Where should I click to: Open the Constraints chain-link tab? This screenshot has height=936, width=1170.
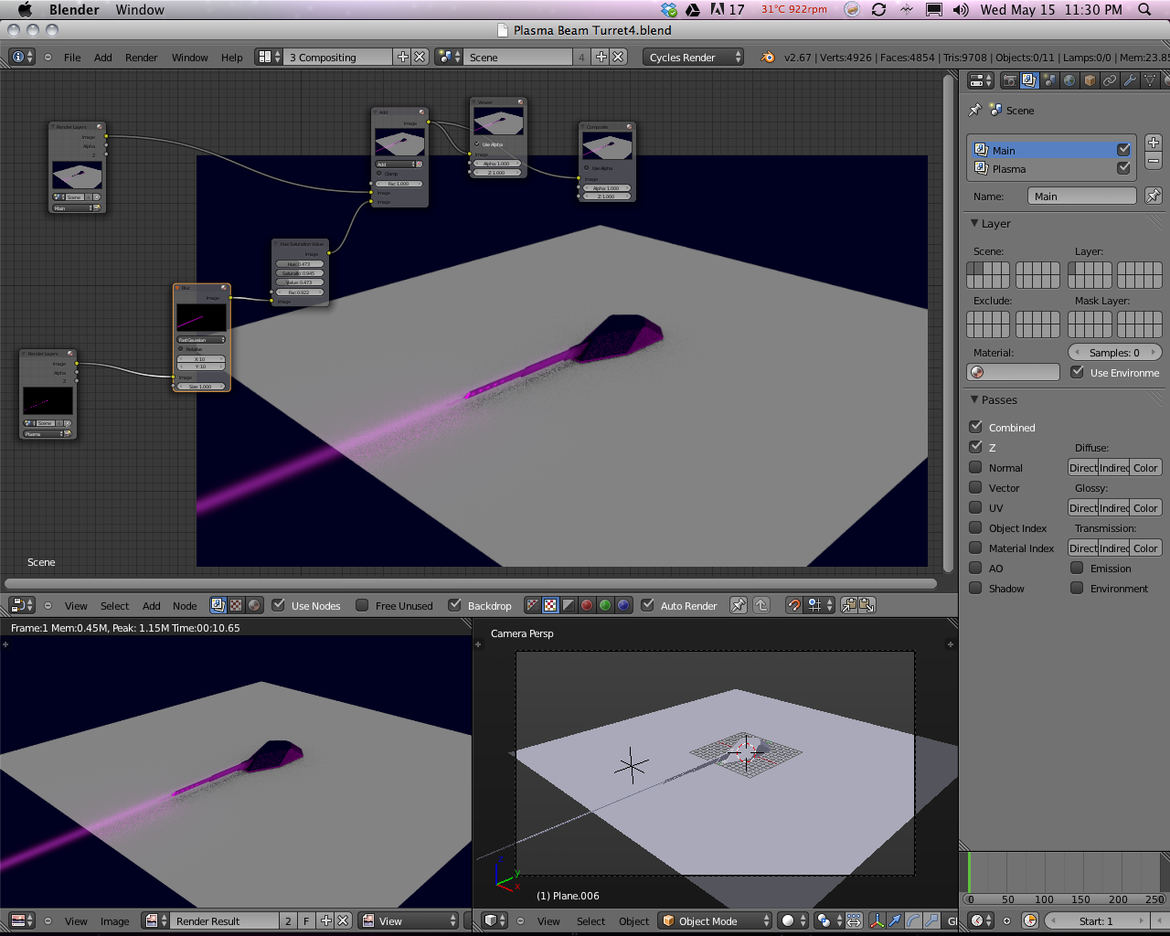click(1110, 80)
